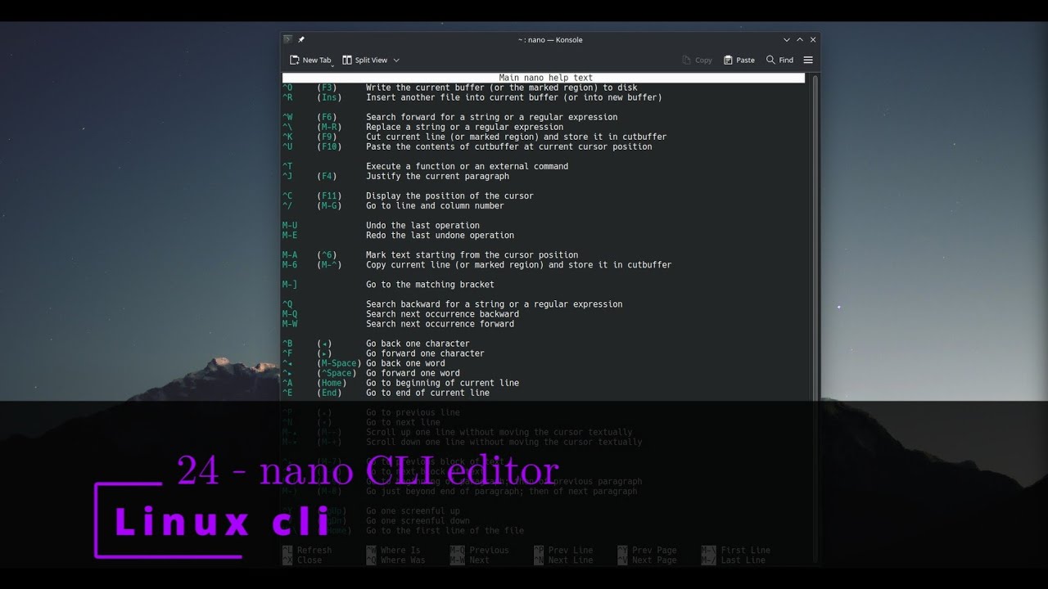Select the 'Write the current buffer' line
The width and height of the screenshot is (1048, 589).
(501, 88)
